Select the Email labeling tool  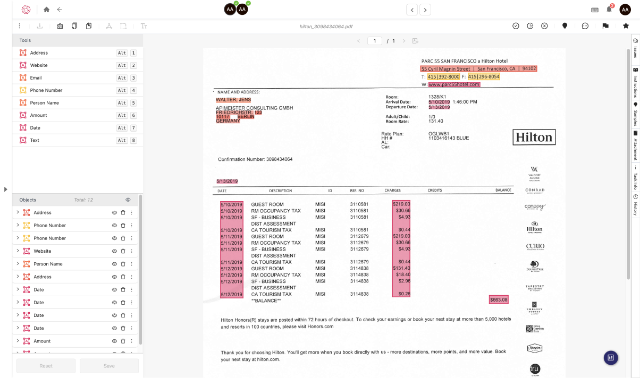[78, 78]
